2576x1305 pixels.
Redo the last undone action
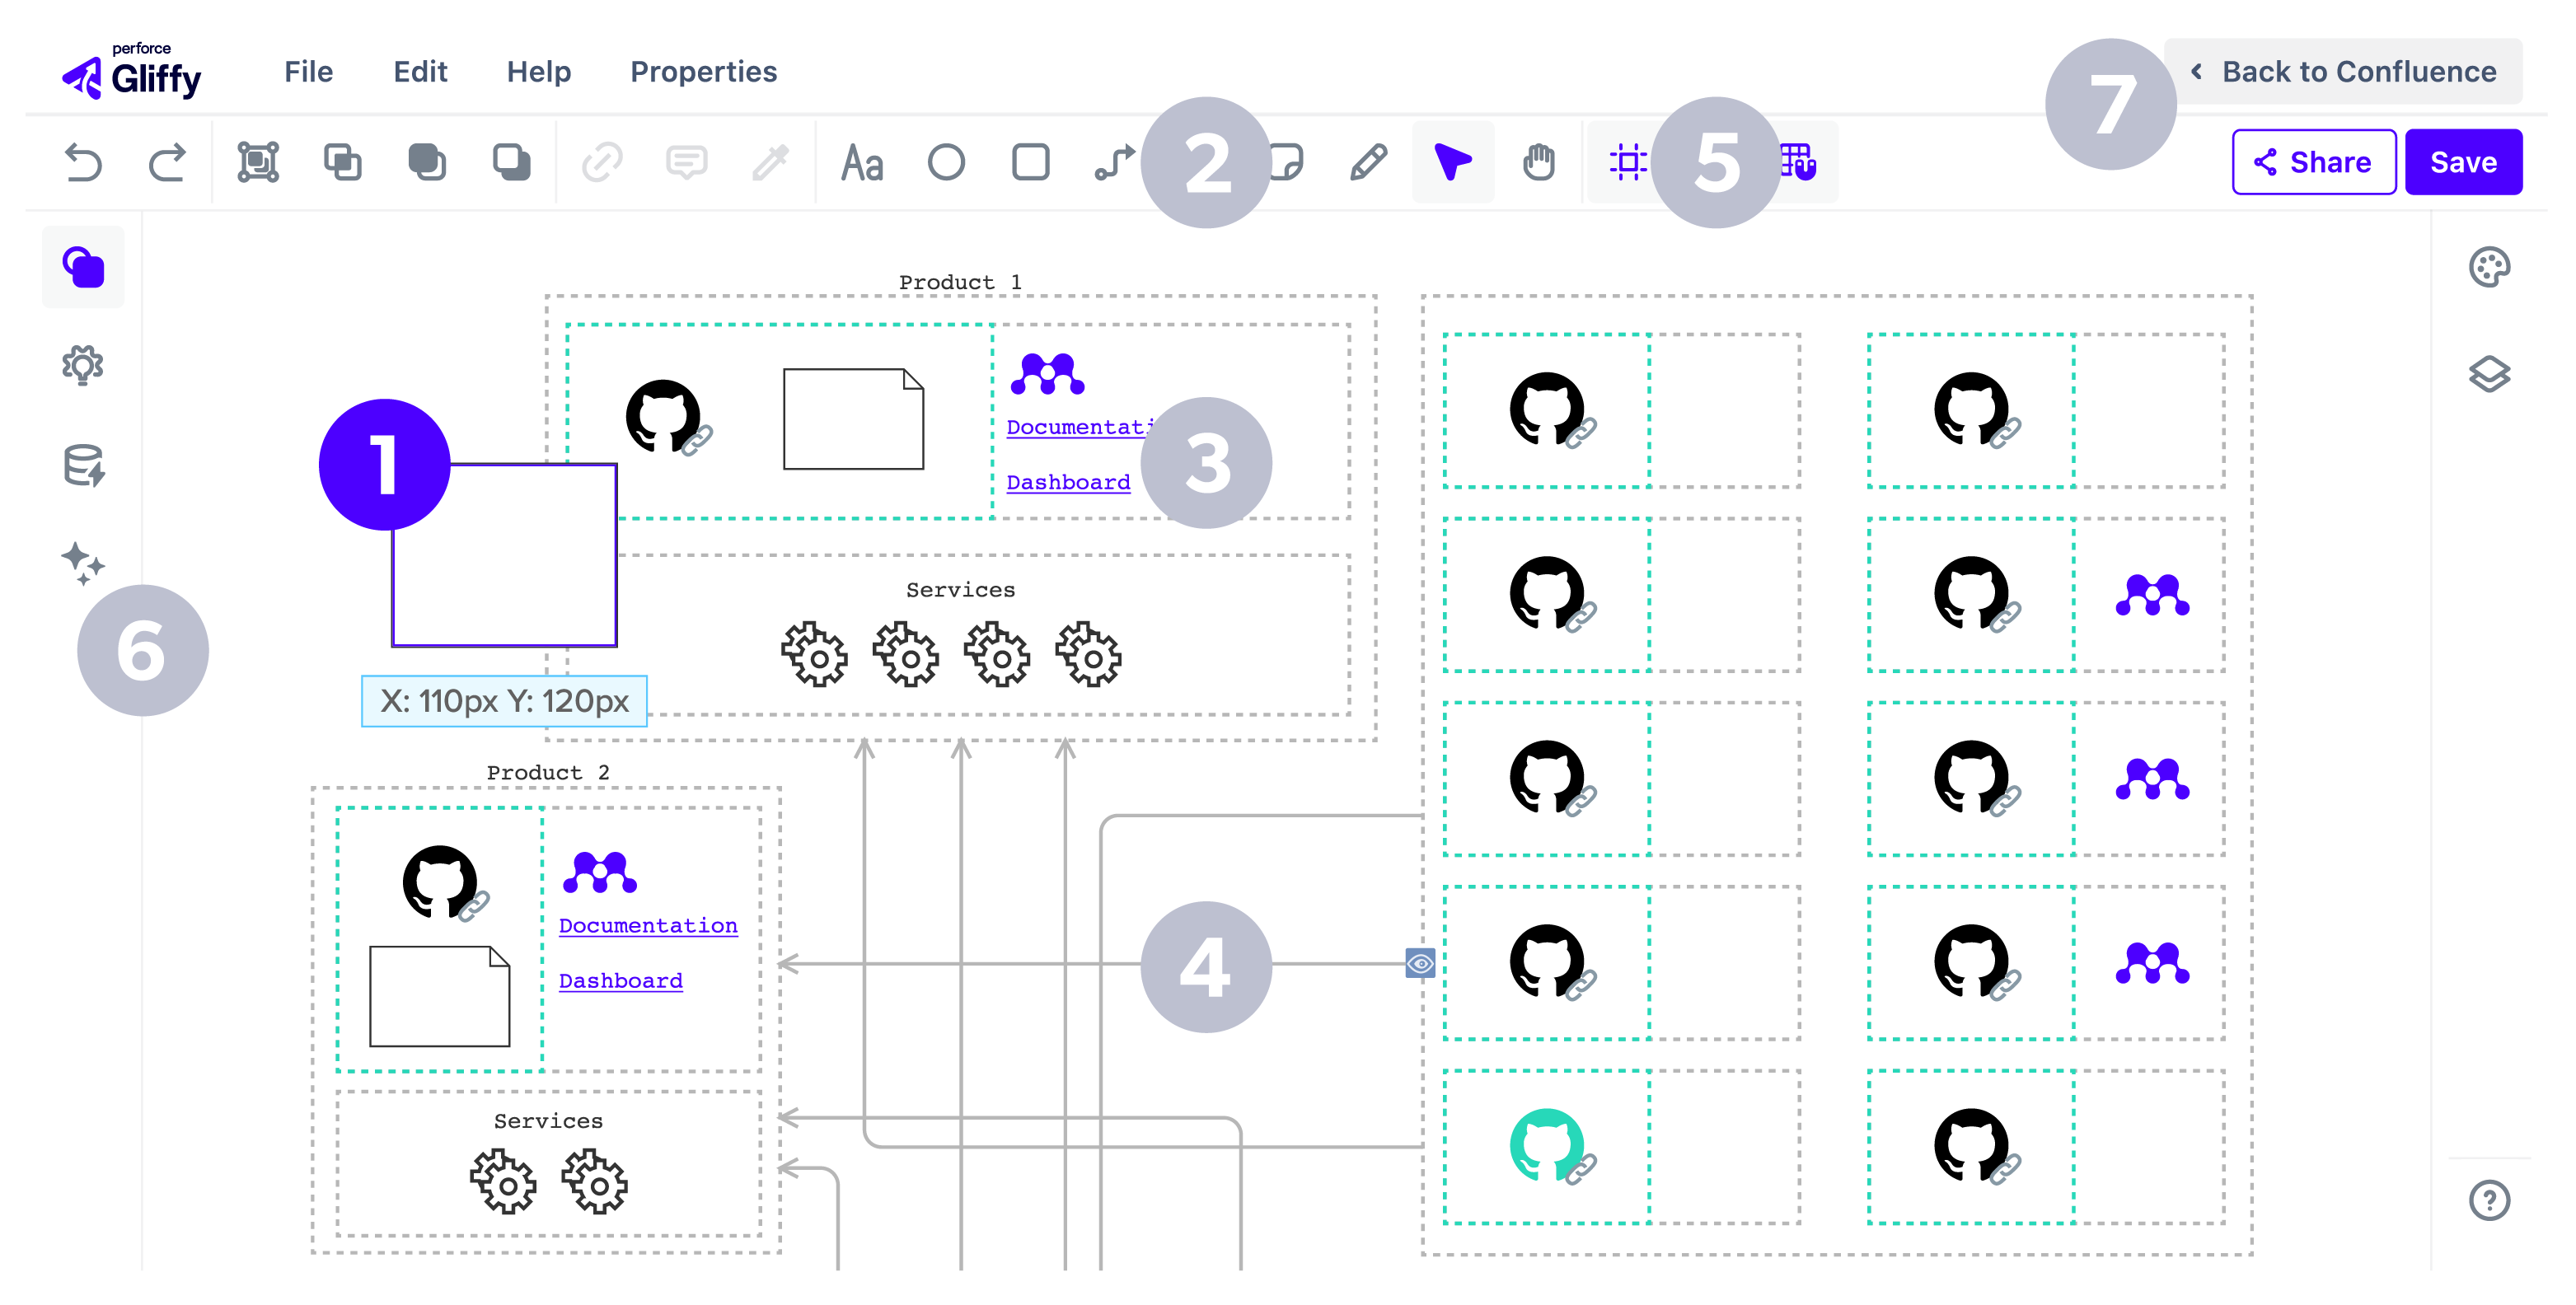click(x=167, y=162)
